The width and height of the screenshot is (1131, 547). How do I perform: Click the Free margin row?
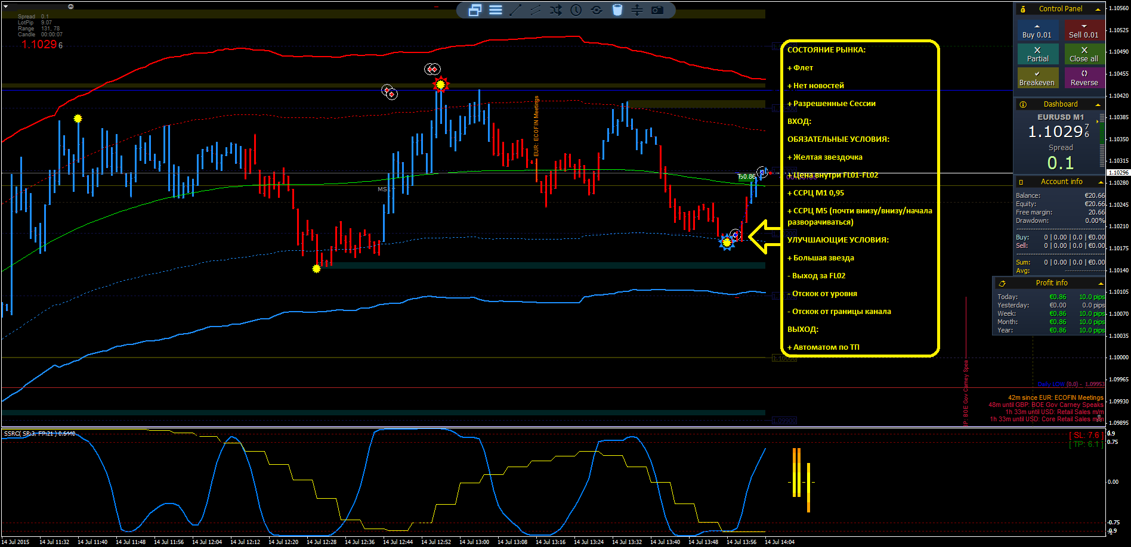point(1060,212)
